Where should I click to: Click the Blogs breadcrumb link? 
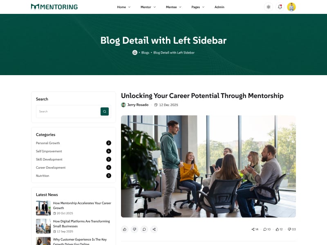pyautogui.click(x=145, y=53)
